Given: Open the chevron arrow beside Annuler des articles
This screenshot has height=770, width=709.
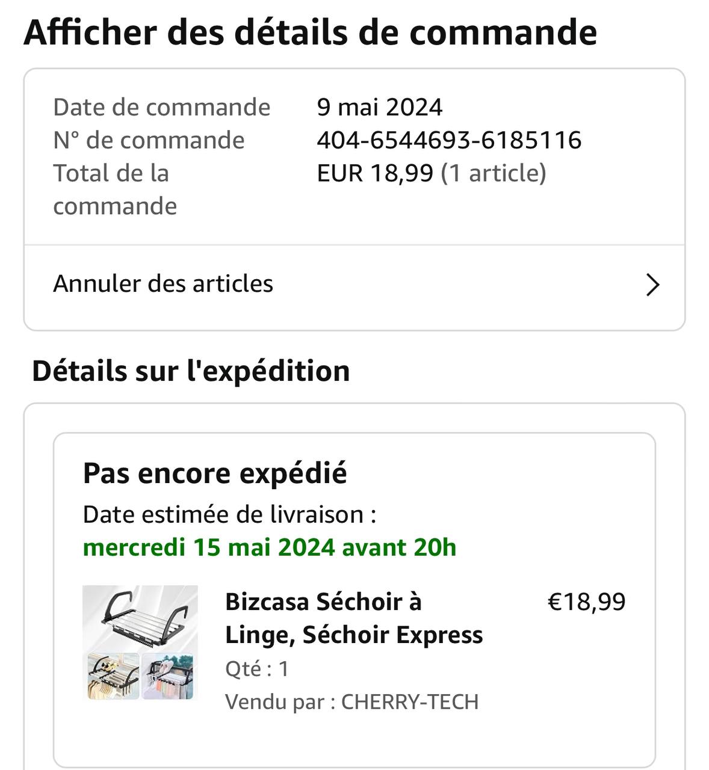Looking at the screenshot, I should coord(652,285).
